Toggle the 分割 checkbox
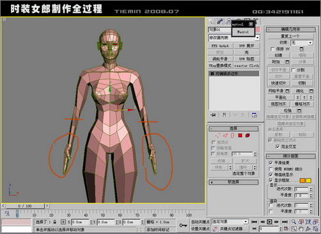 [x=293, y=70]
